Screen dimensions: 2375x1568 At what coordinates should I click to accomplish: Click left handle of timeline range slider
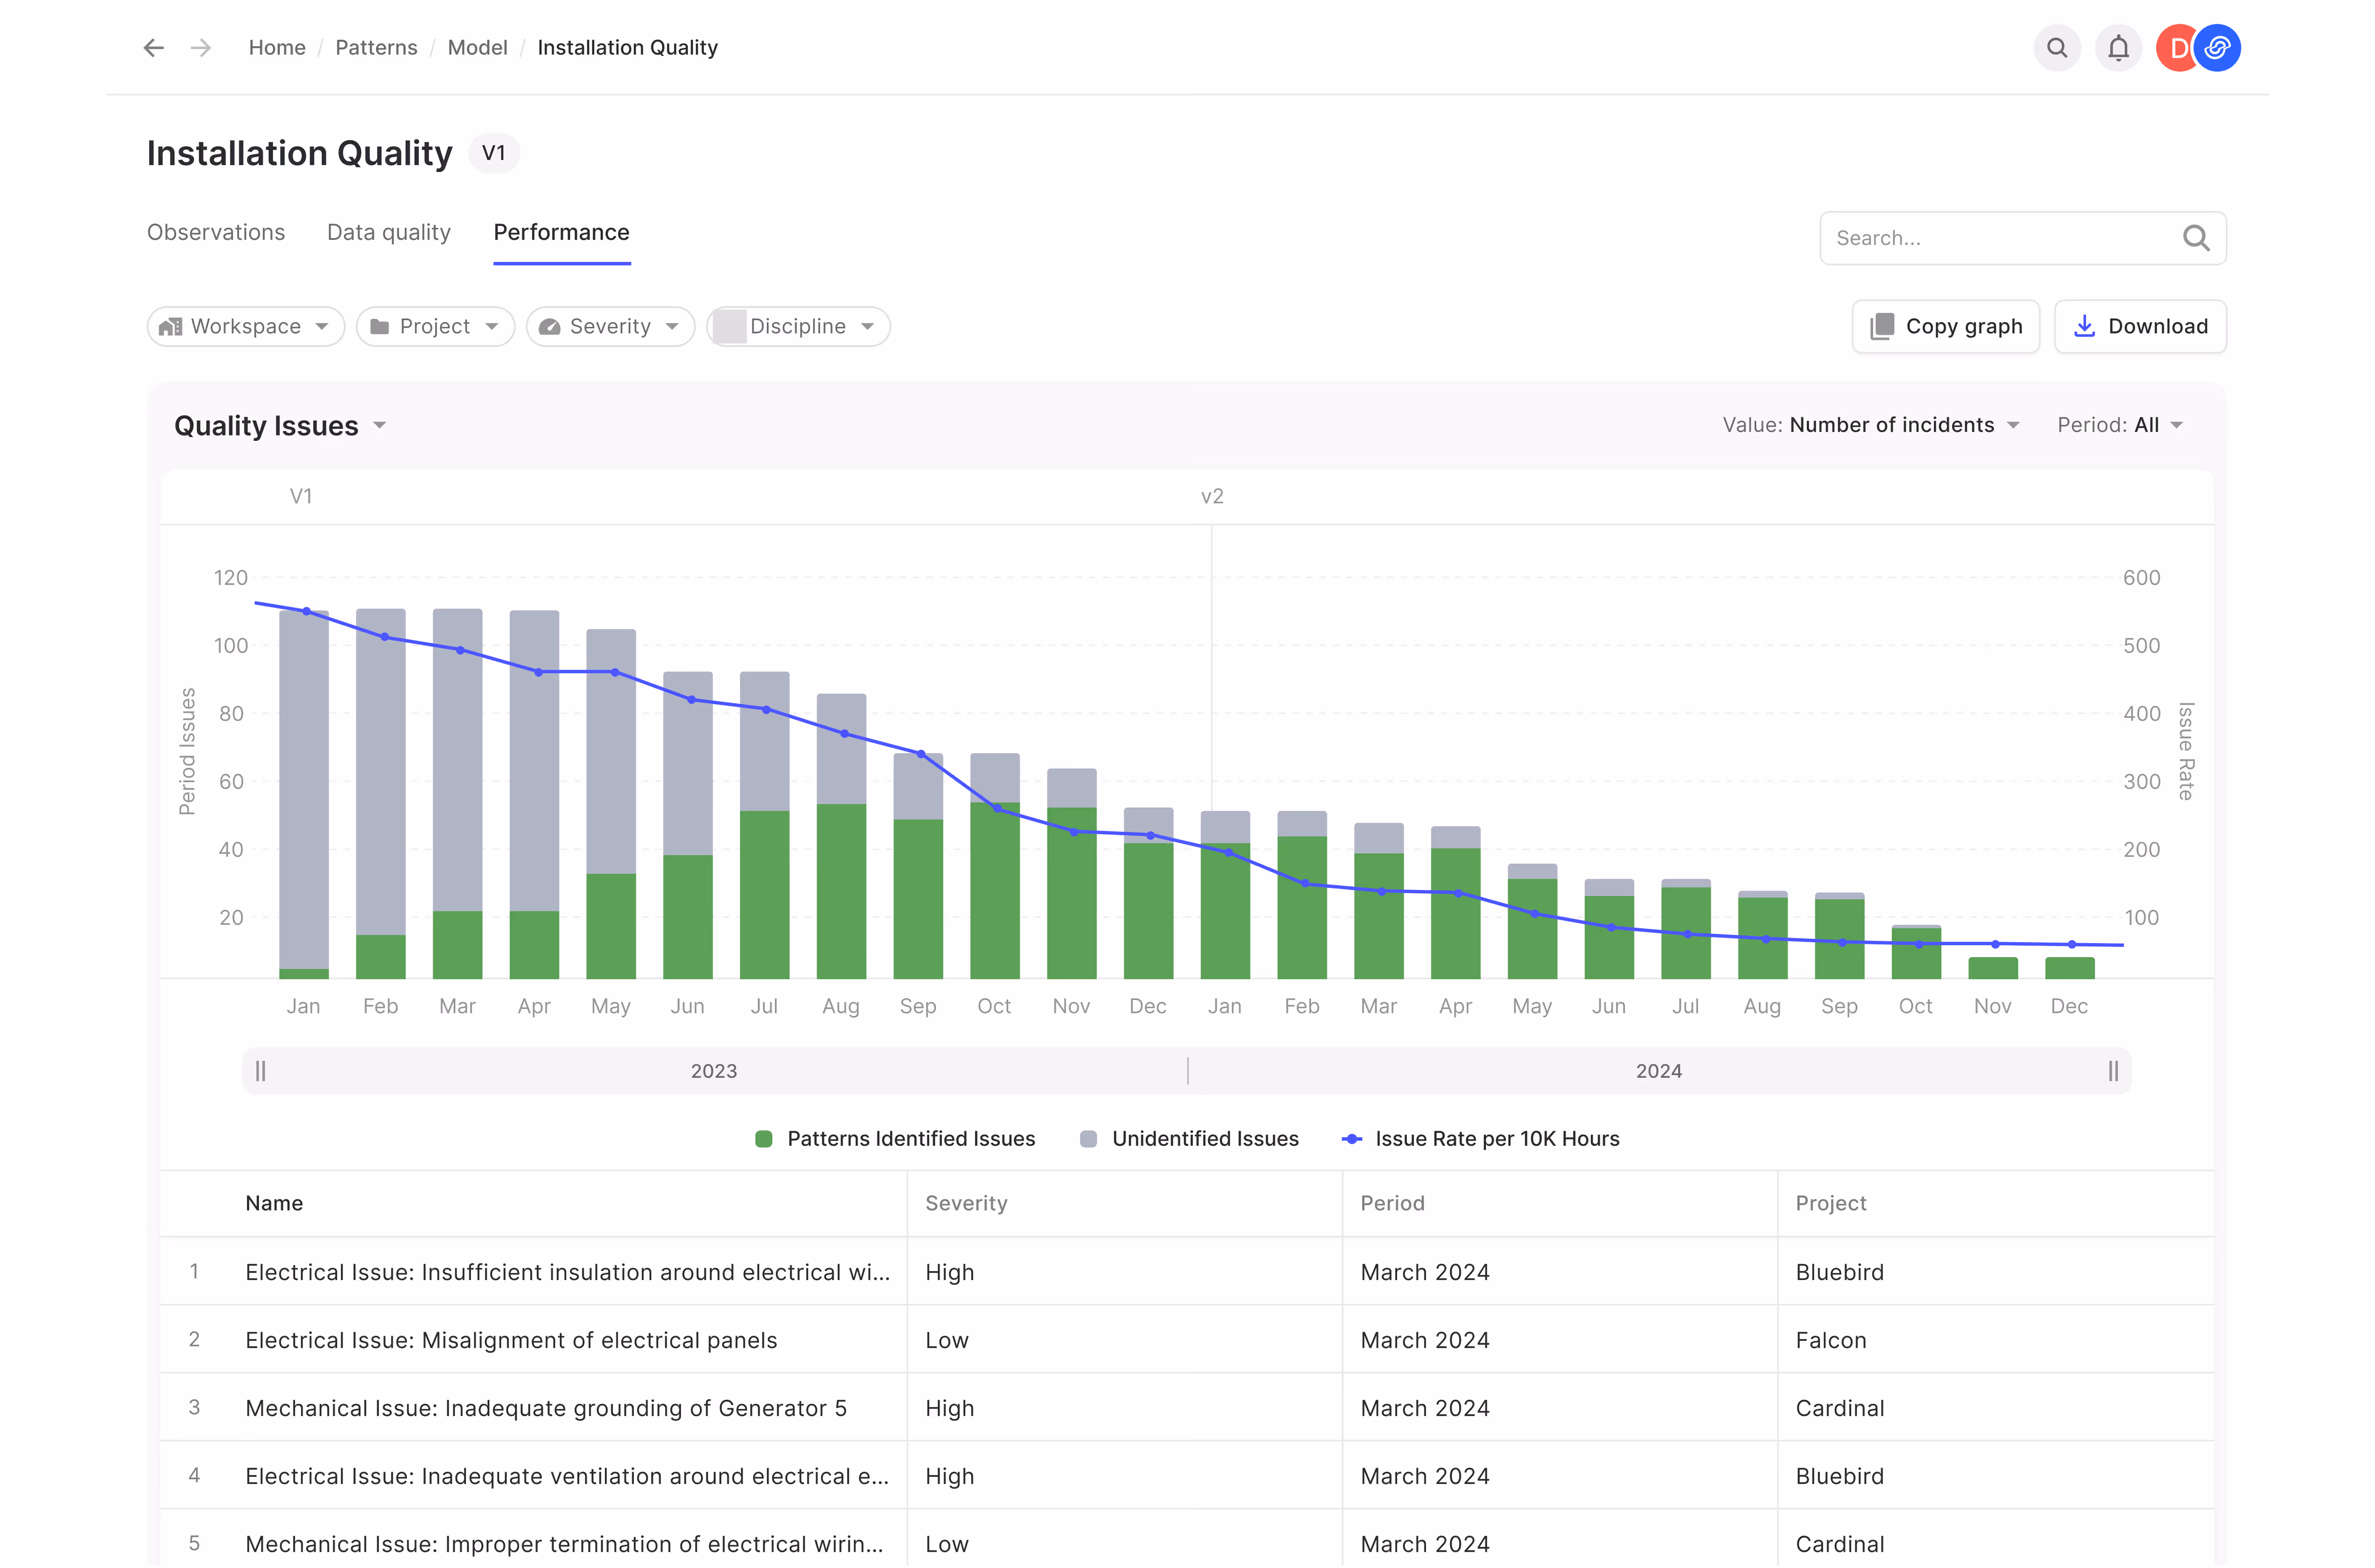(x=261, y=1071)
